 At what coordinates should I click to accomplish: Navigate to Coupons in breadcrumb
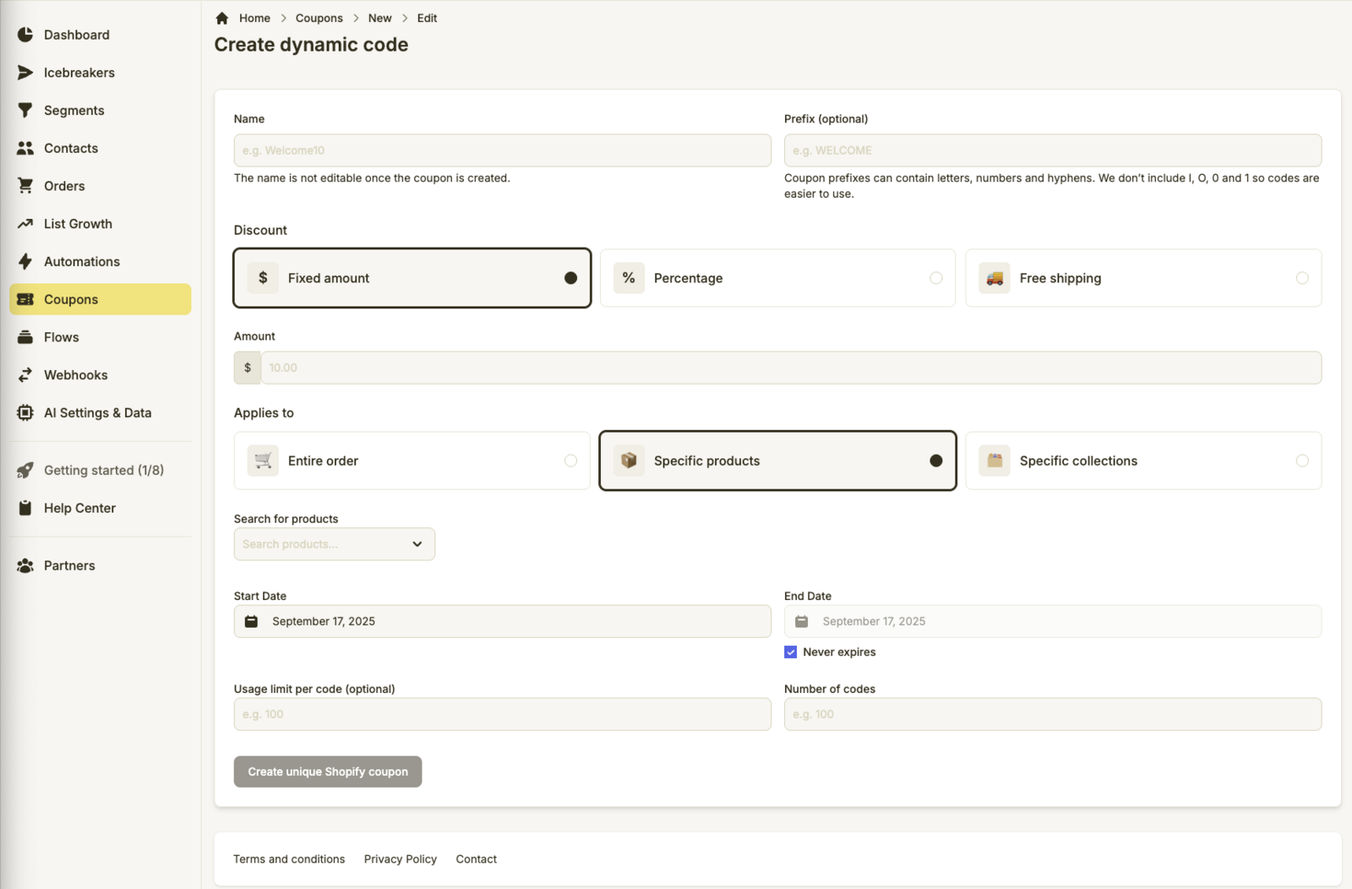pyautogui.click(x=319, y=18)
